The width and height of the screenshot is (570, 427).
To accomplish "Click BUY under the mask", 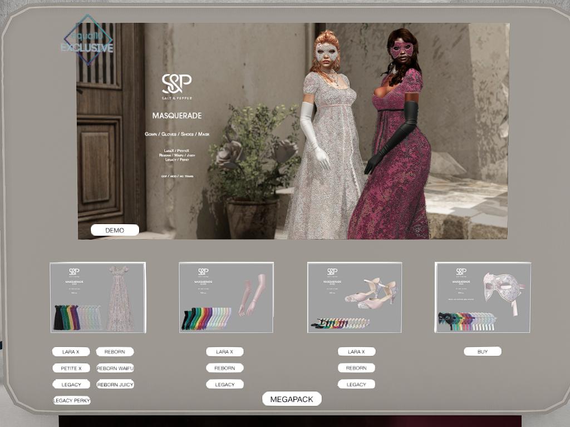I will tap(483, 352).
